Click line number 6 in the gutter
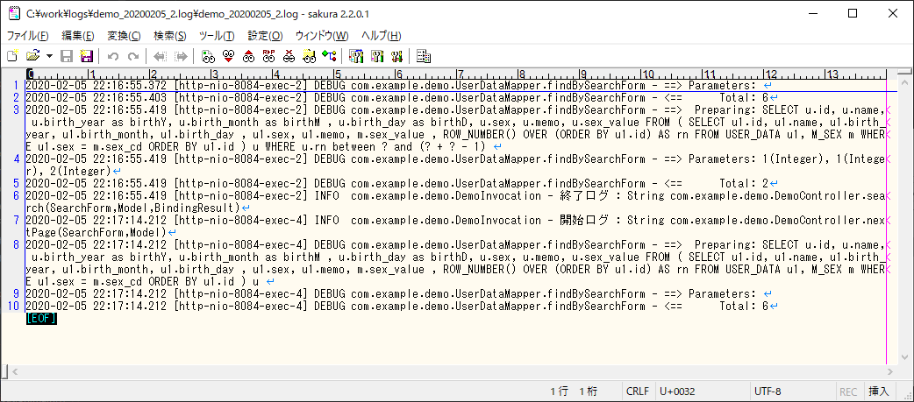914x402 pixels. (17, 196)
